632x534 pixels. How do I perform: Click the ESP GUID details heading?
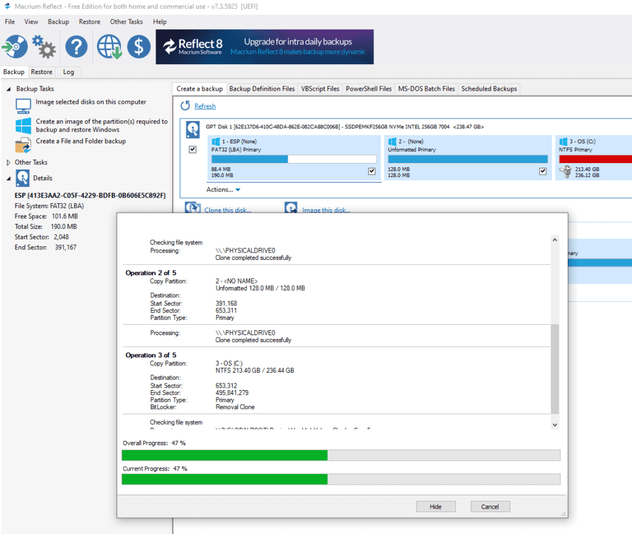90,195
